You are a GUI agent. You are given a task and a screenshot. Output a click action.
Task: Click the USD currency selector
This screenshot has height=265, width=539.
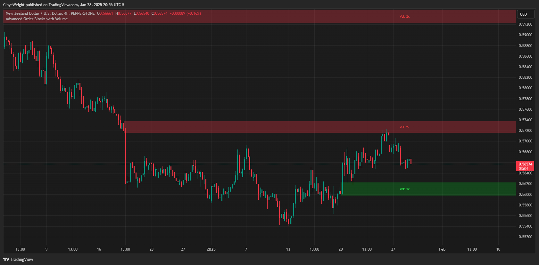click(x=526, y=14)
